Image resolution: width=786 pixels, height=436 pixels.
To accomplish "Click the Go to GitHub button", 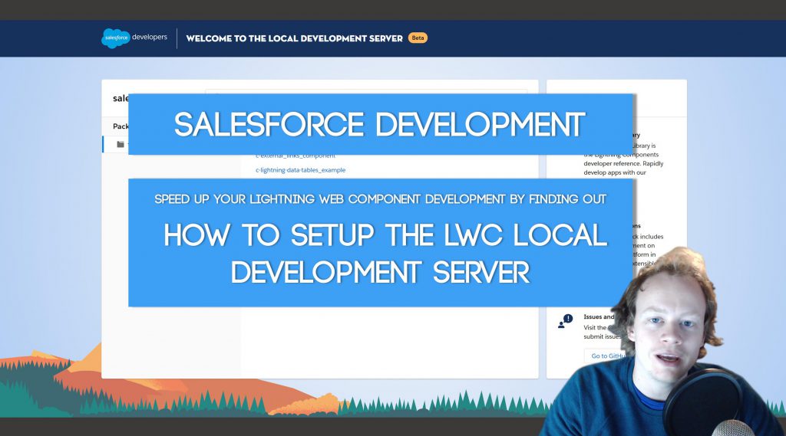I will click(606, 356).
